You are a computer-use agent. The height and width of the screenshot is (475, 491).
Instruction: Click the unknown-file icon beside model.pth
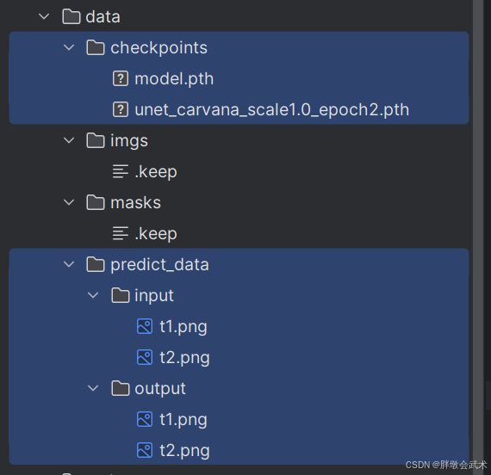(121, 78)
